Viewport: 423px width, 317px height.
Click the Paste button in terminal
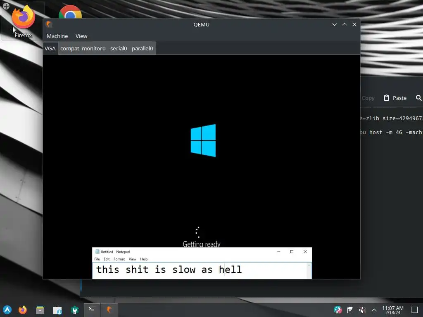[395, 98]
